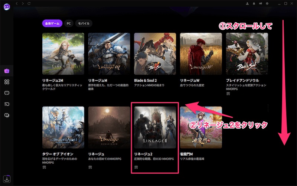Open the user profile icon
Image resolution: width=297 pixels, height=186 pixels.
tap(247, 4)
